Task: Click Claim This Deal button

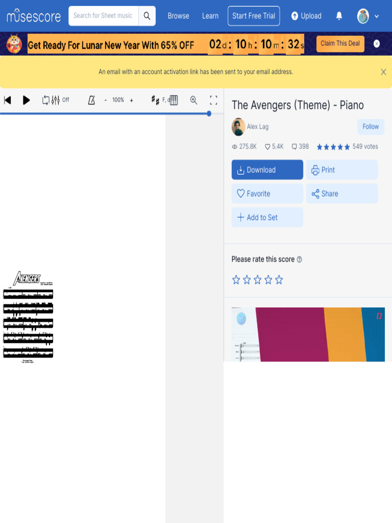Action: click(340, 43)
